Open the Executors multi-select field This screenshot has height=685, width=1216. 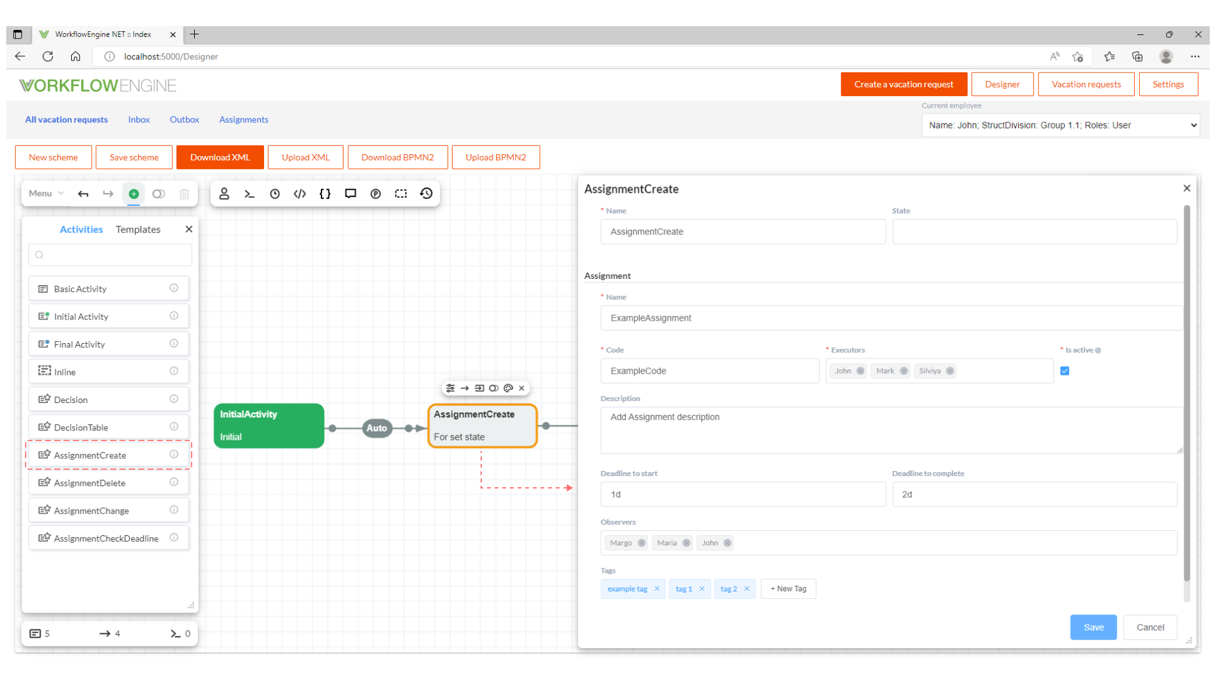pyautogui.click(x=939, y=371)
